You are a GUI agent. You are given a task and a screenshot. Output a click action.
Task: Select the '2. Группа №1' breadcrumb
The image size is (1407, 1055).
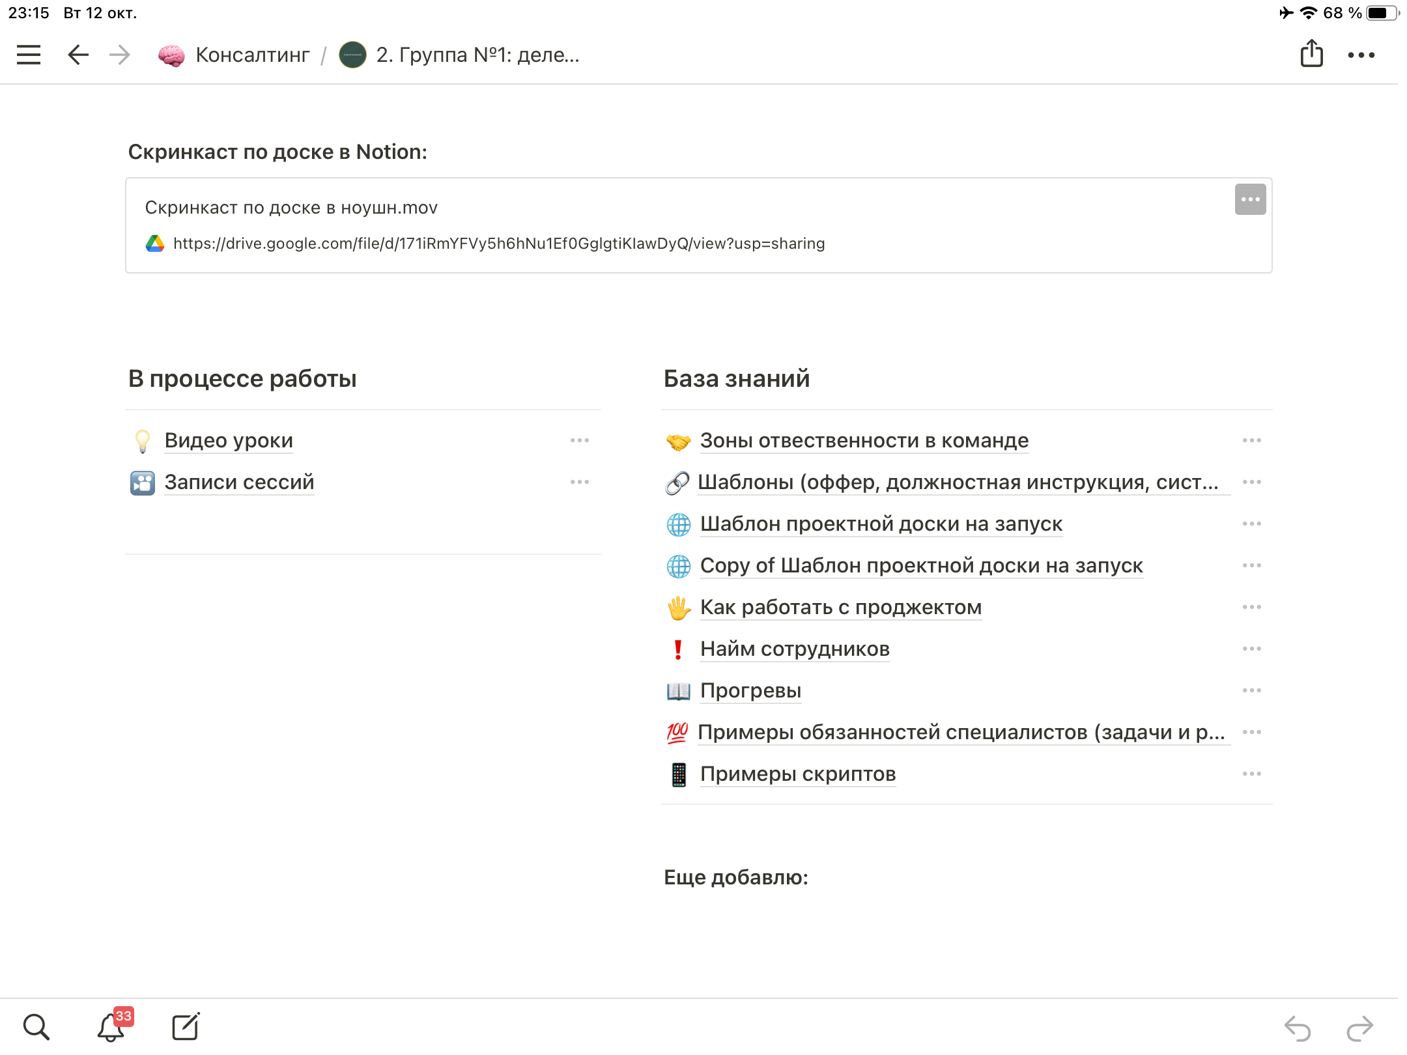477,55
